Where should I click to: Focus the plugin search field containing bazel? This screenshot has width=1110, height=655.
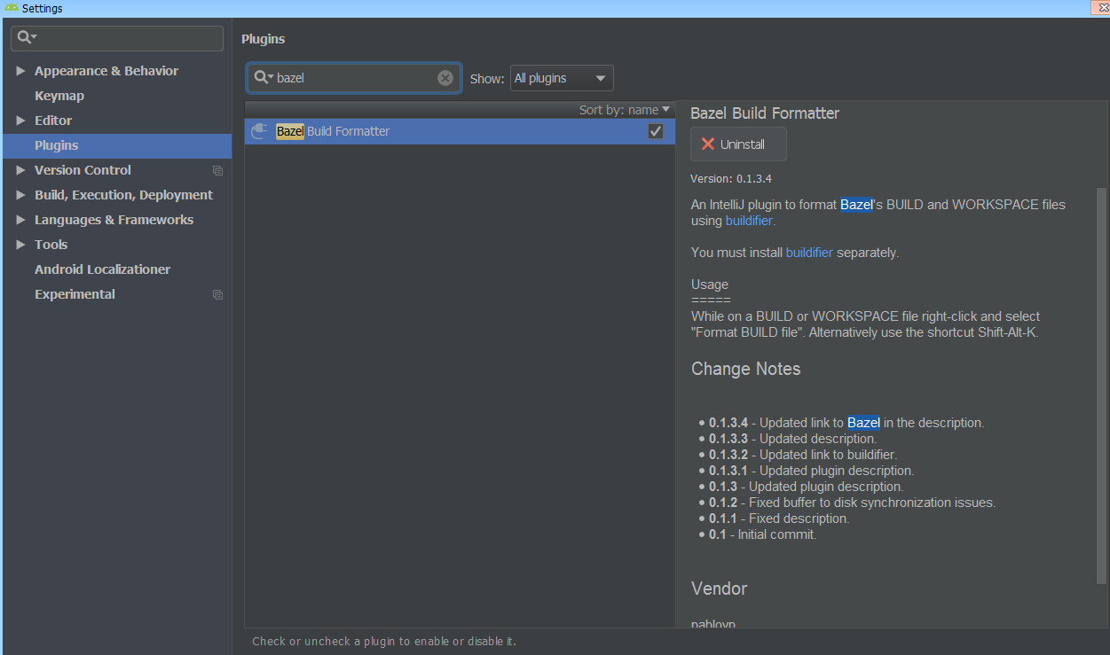point(354,78)
